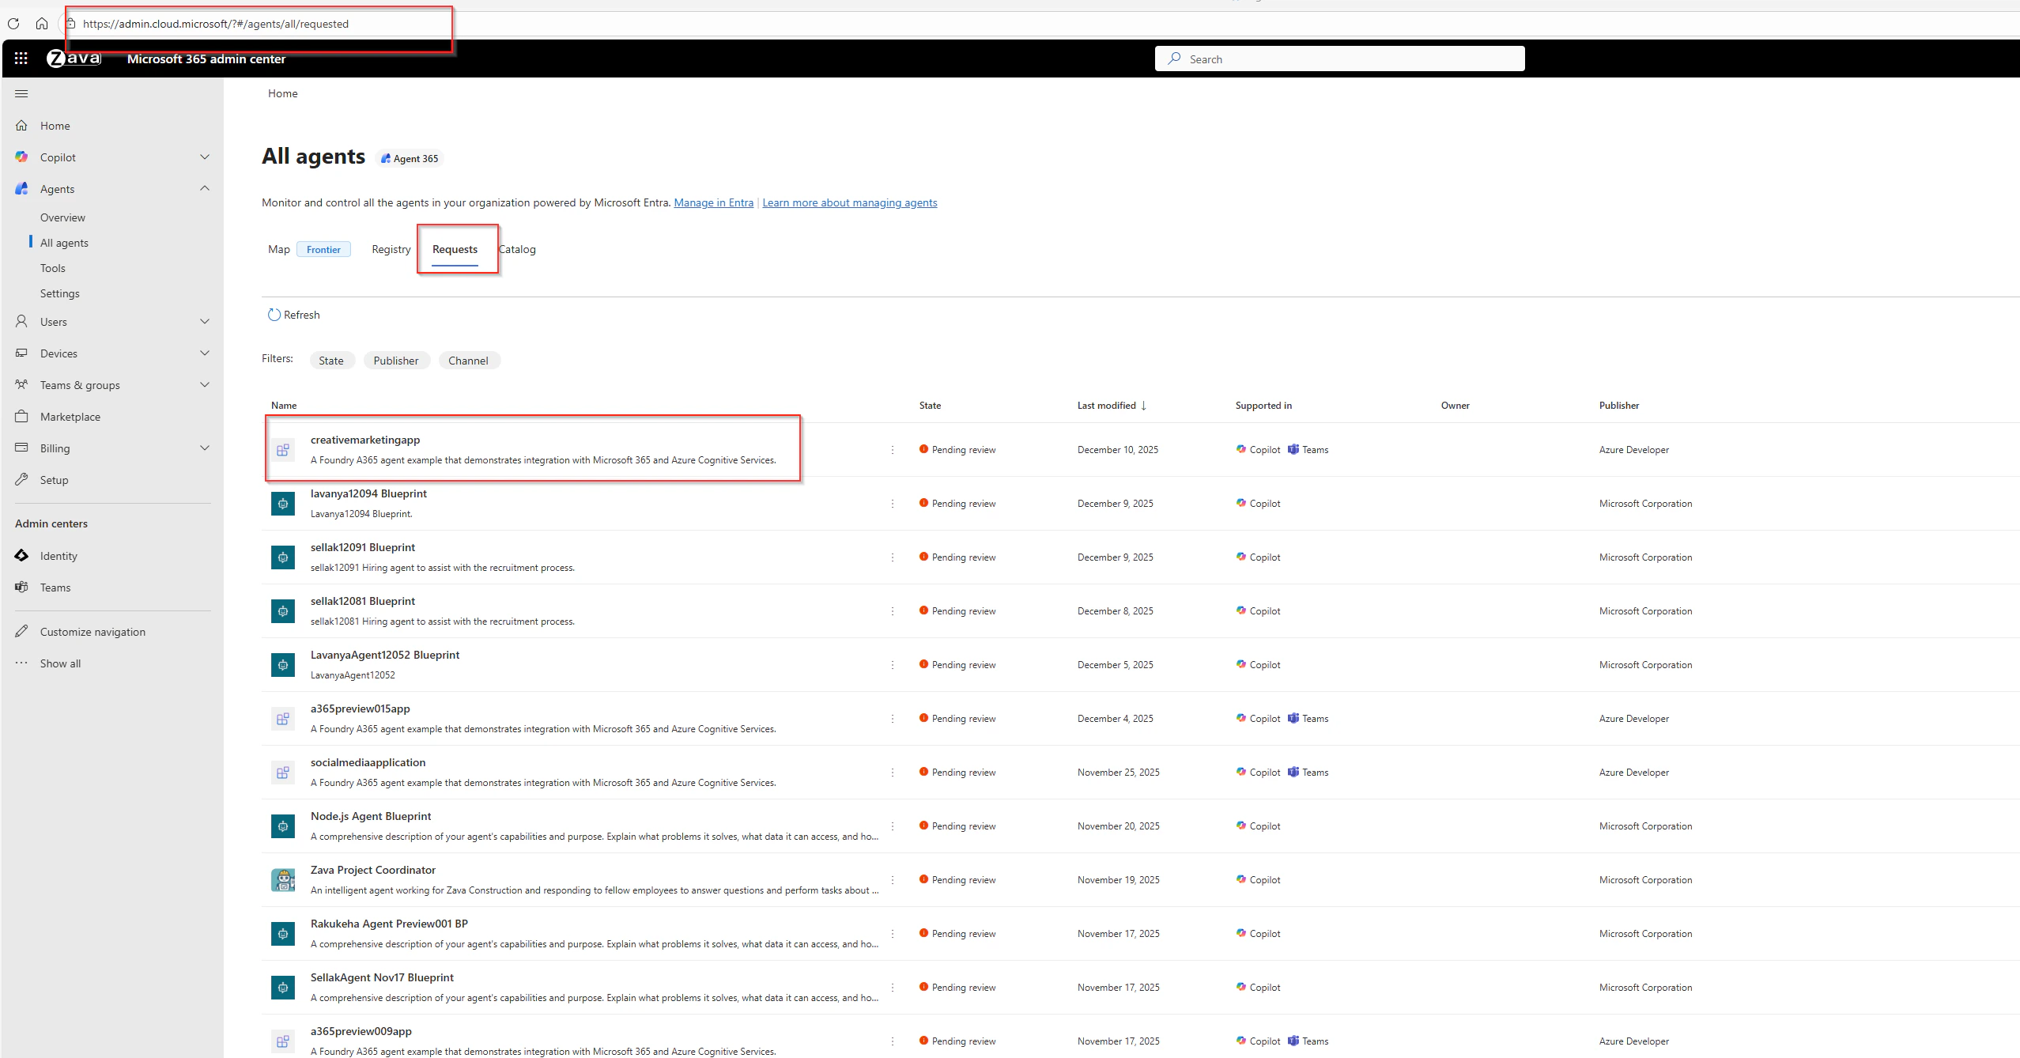Click the browser address bar URL
This screenshot has height=1058, width=2020.
click(216, 24)
